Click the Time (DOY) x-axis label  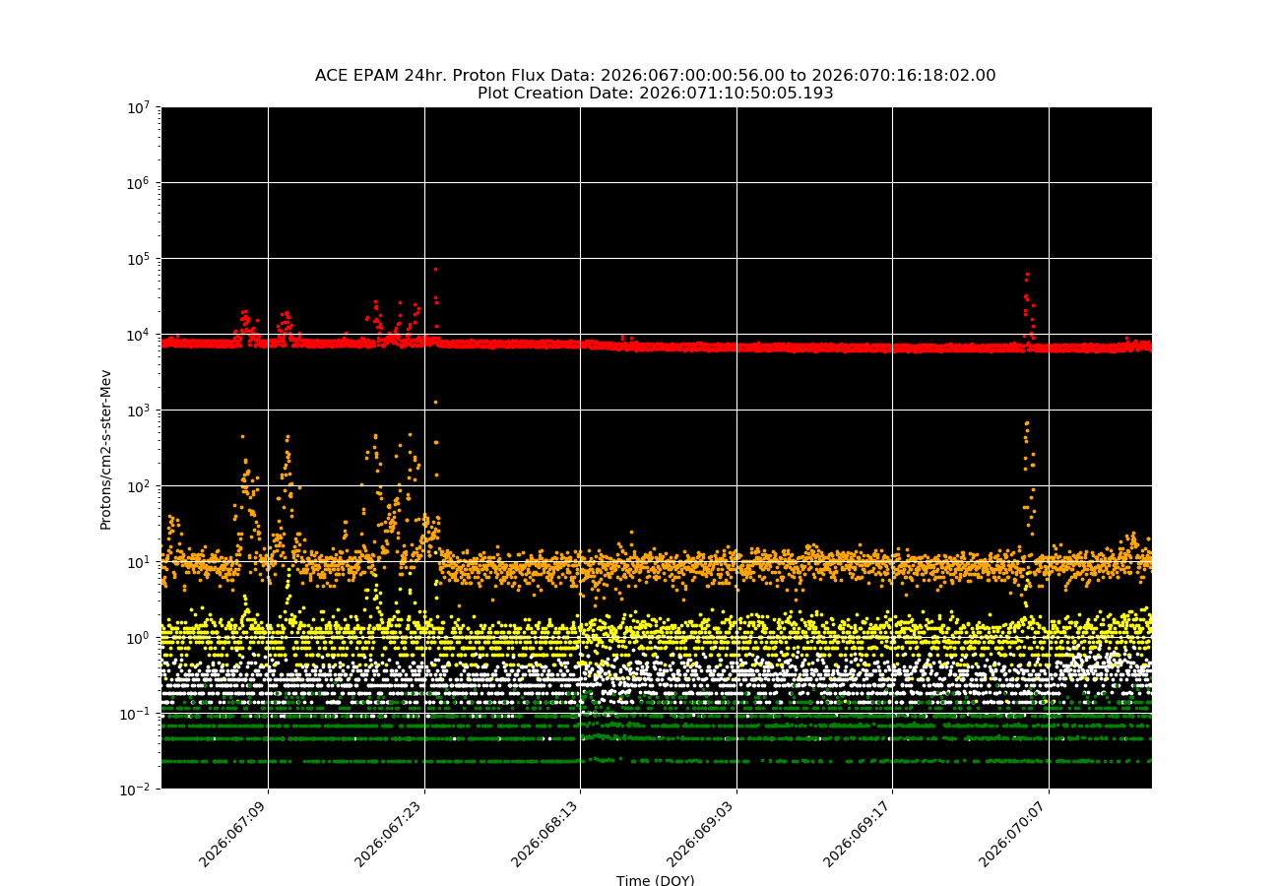[x=655, y=880]
